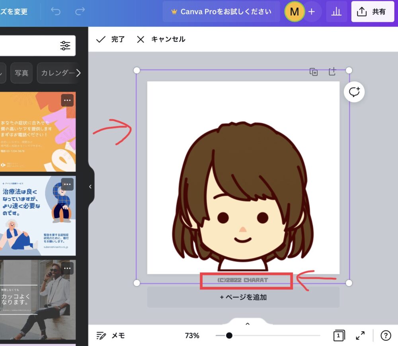Open メモ notes panel
This screenshot has height=346, width=398.
(x=111, y=336)
